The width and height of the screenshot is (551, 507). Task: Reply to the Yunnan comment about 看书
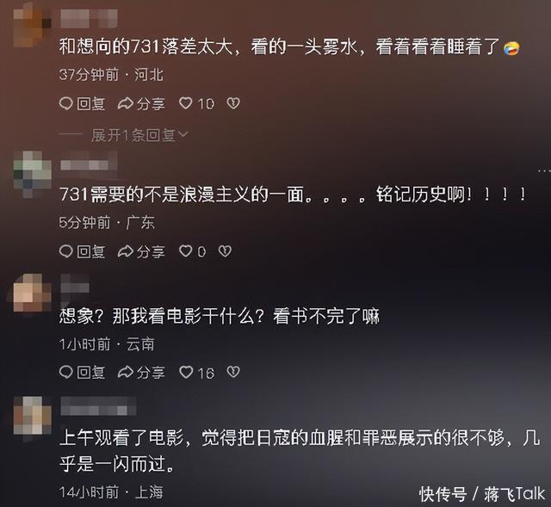click(x=65, y=372)
